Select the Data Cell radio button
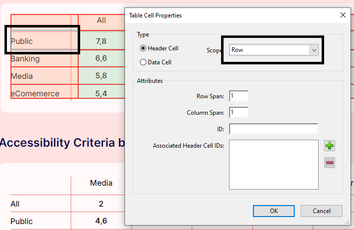Image resolution: width=354 pixels, height=230 pixels. click(x=143, y=62)
